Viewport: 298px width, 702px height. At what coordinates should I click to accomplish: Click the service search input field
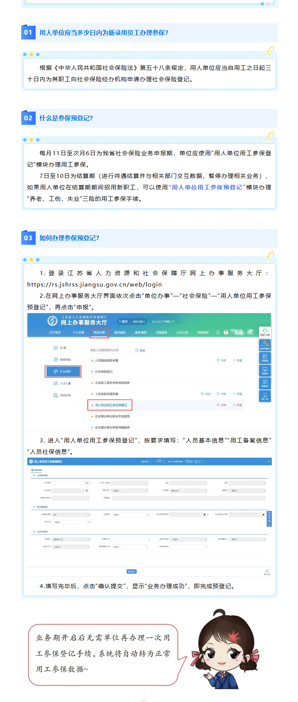click(111, 350)
